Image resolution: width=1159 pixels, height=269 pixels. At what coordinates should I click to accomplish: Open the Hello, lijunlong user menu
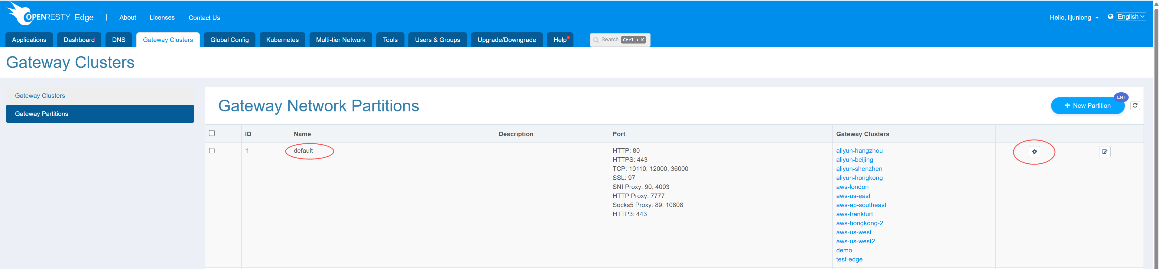(x=1073, y=18)
